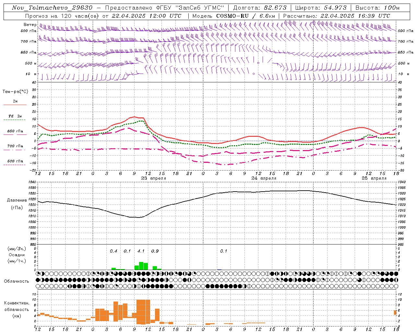Click the precipitation total 4.1
The image size is (415, 332).
[141, 251]
